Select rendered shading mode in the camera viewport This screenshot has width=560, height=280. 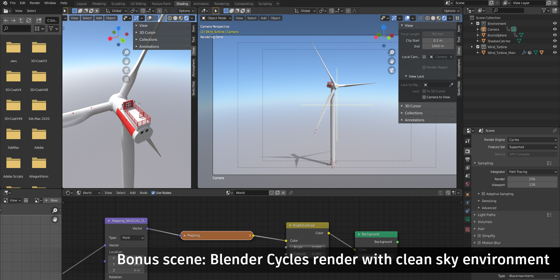coord(444,18)
